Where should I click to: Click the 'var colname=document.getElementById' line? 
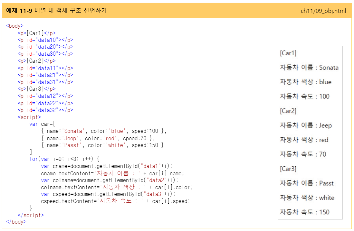110,180
